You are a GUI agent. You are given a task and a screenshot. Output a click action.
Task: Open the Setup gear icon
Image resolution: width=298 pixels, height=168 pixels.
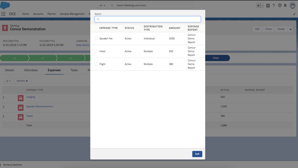tap(280, 5)
